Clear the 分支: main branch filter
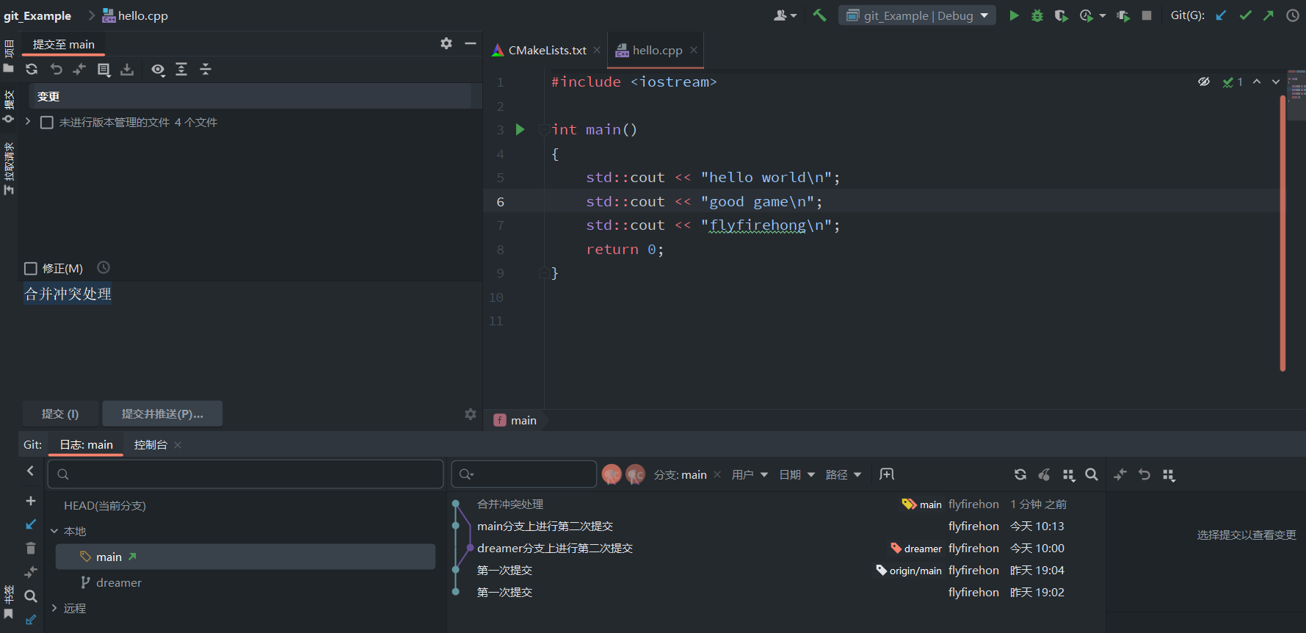The width and height of the screenshot is (1306, 633). pos(717,474)
